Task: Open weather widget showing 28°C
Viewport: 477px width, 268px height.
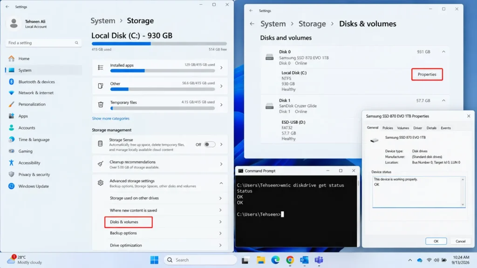Action: [x=24, y=260]
